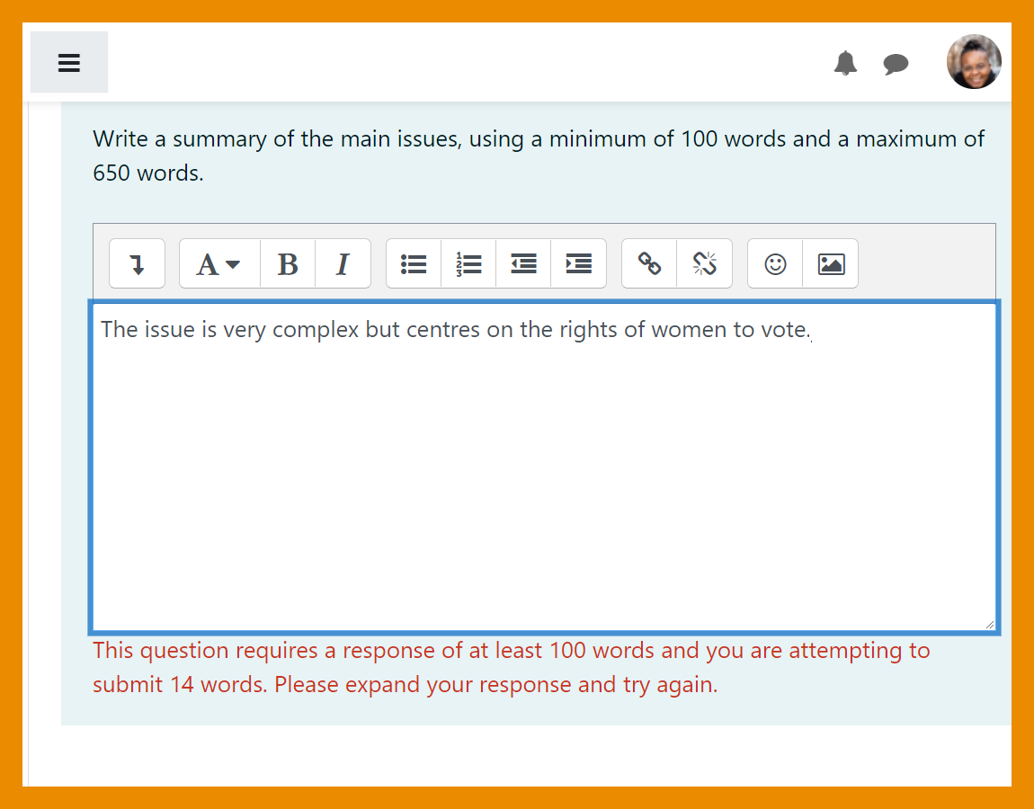Toggle italic formatting
Viewport: 1034px width, 809px height.
(x=343, y=263)
